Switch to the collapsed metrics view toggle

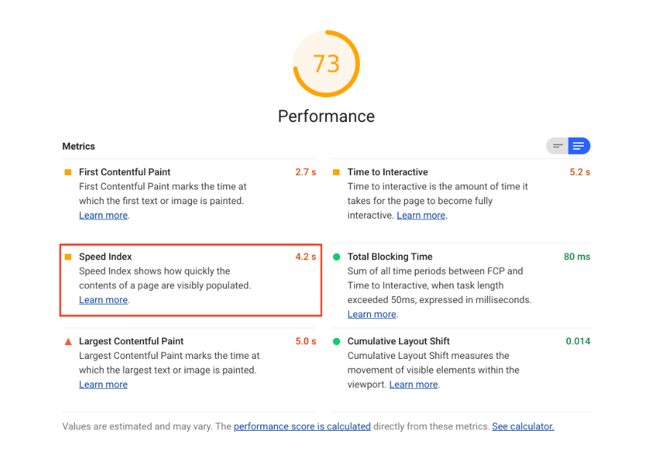558,146
